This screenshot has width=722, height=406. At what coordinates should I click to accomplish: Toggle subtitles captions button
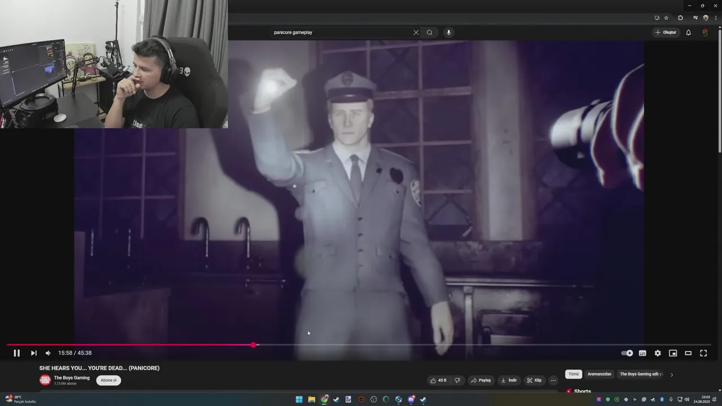(642, 353)
